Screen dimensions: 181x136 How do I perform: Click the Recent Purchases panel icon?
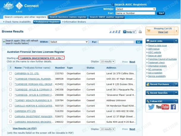[148, 84]
